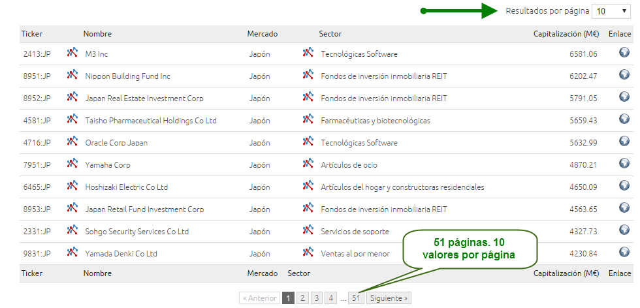Open the globe link for M3 Inc
Screen dimensions: 640x308
click(624, 52)
